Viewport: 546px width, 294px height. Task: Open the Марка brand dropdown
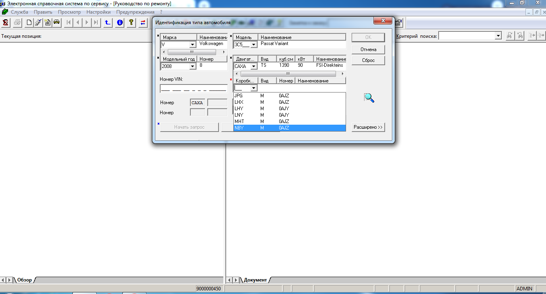tap(192, 45)
